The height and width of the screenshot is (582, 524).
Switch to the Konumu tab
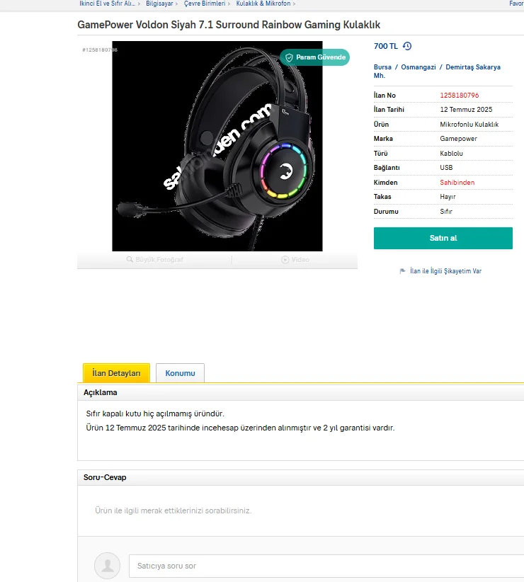tap(180, 373)
